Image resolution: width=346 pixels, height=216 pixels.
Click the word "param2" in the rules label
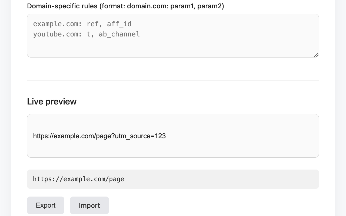[x=209, y=6]
